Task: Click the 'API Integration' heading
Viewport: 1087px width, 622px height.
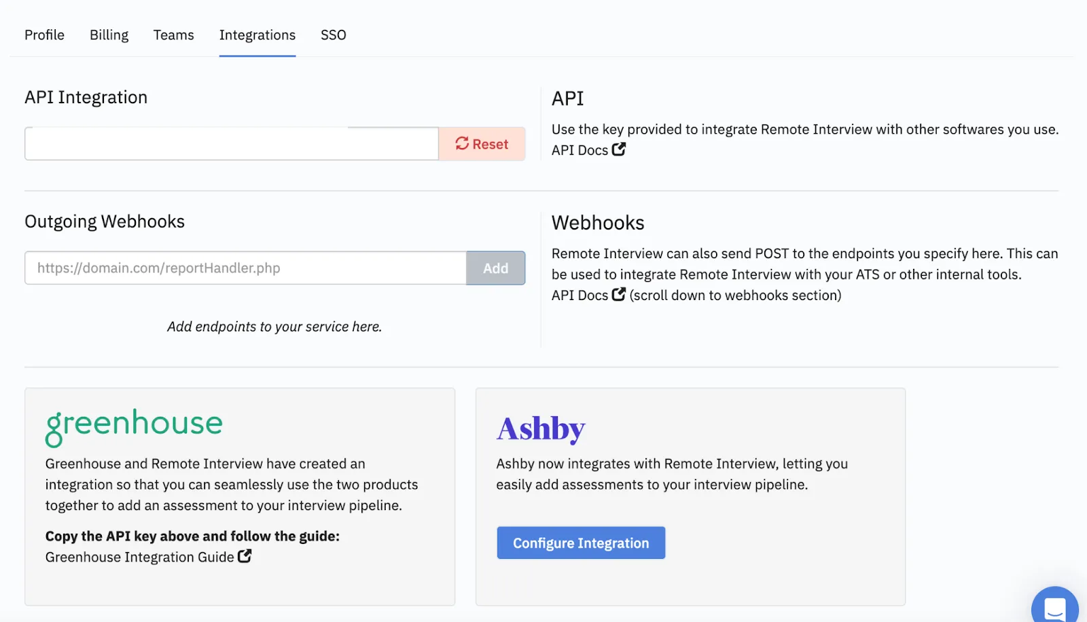Action: 86,97
